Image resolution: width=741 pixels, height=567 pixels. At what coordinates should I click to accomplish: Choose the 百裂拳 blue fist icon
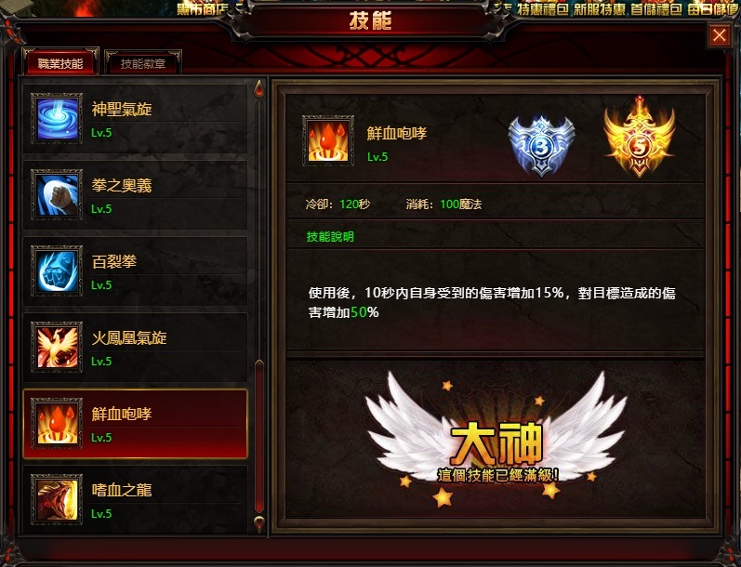57,270
